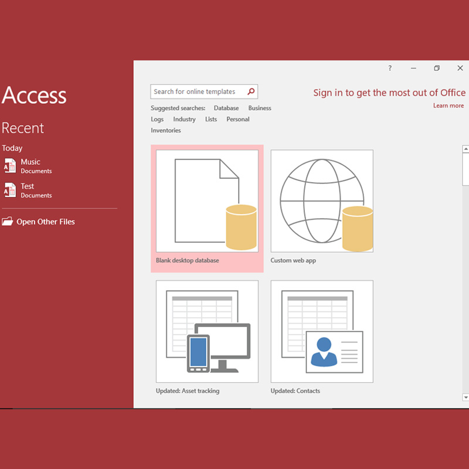
Task: Click the scrollbar down arrow
Action: tap(465, 397)
